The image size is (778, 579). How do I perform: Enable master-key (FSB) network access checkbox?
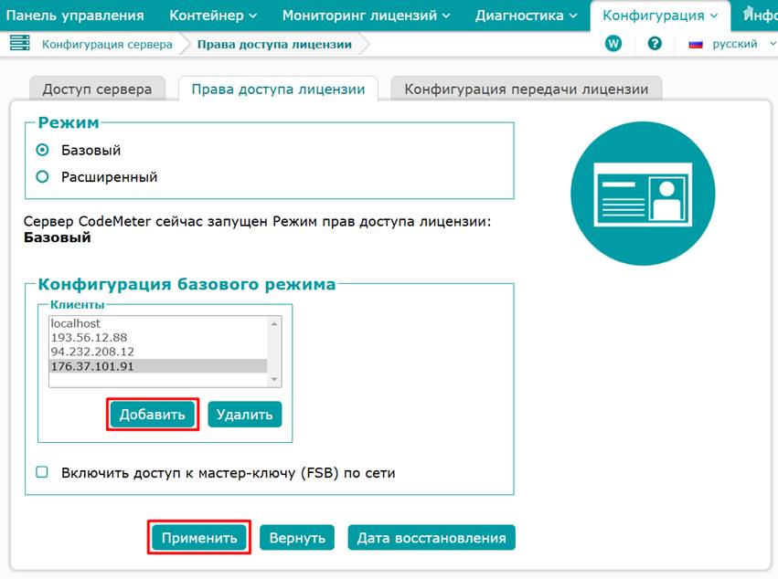(x=42, y=472)
